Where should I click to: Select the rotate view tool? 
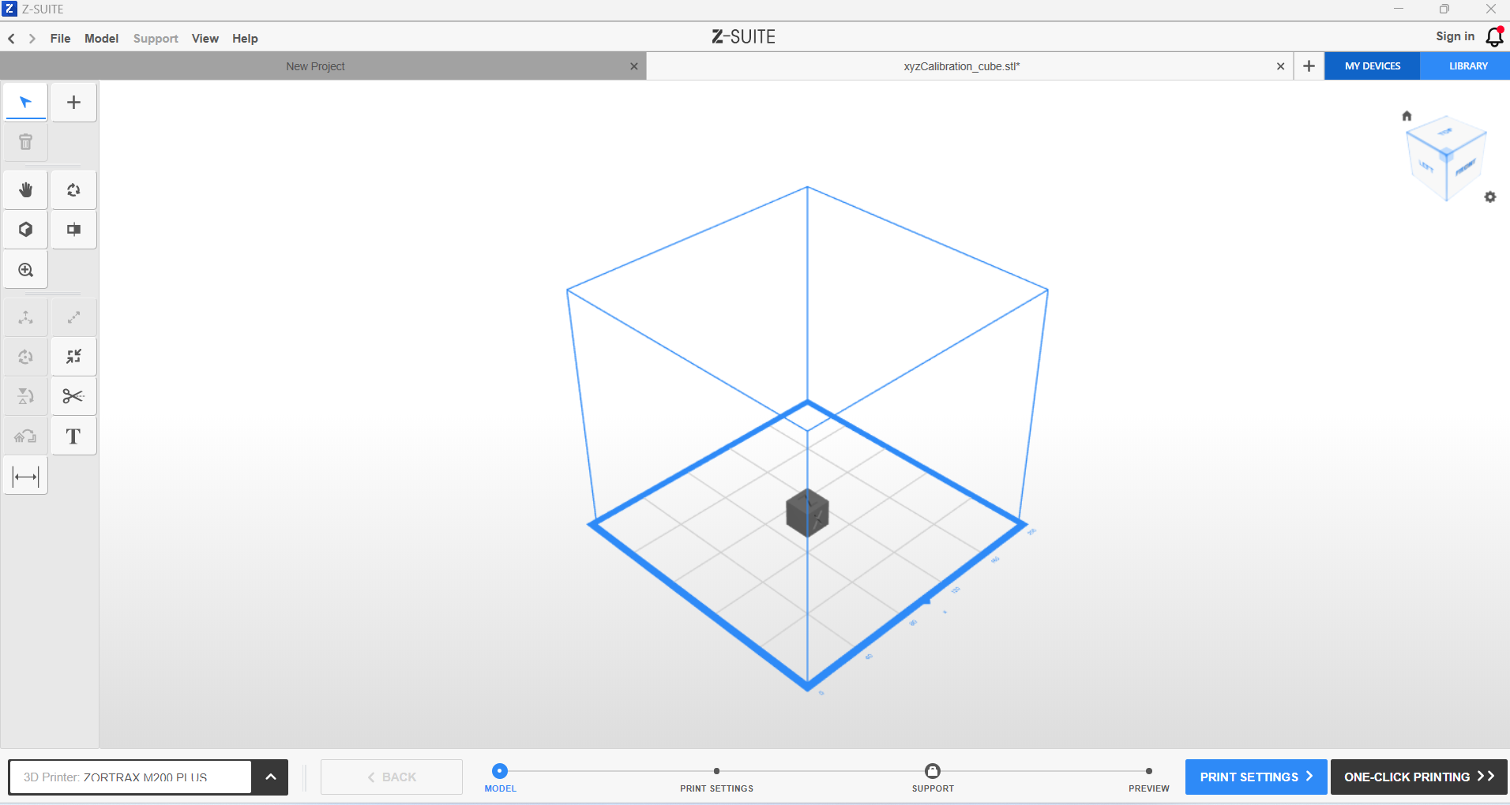click(x=73, y=190)
